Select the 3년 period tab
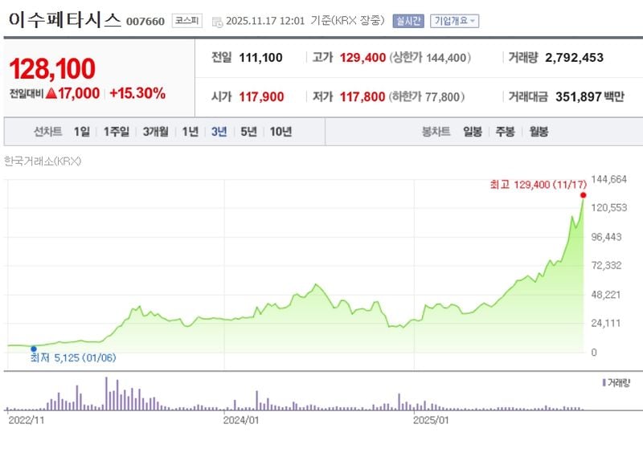 [x=219, y=132]
